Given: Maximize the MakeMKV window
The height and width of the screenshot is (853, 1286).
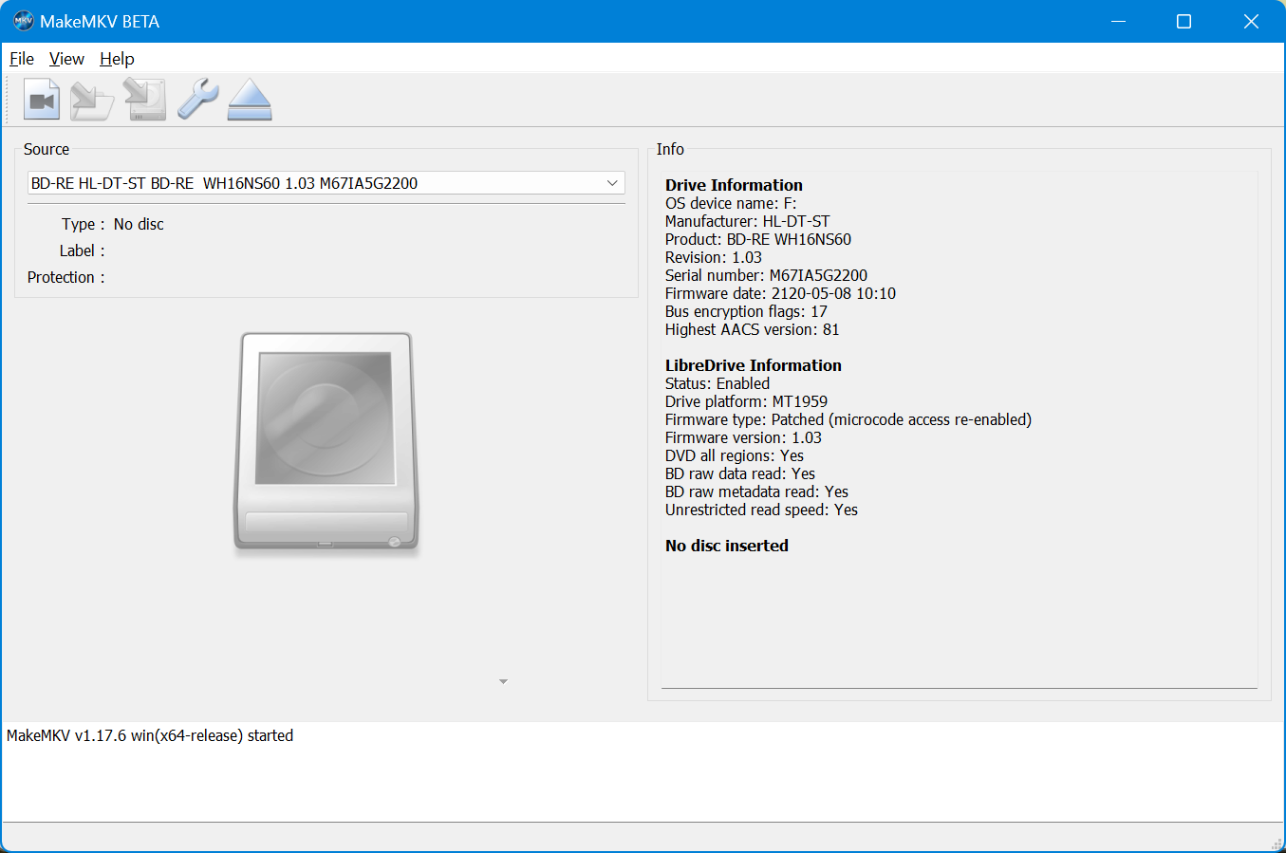Looking at the screenshot, I should tap(1183, 21).
